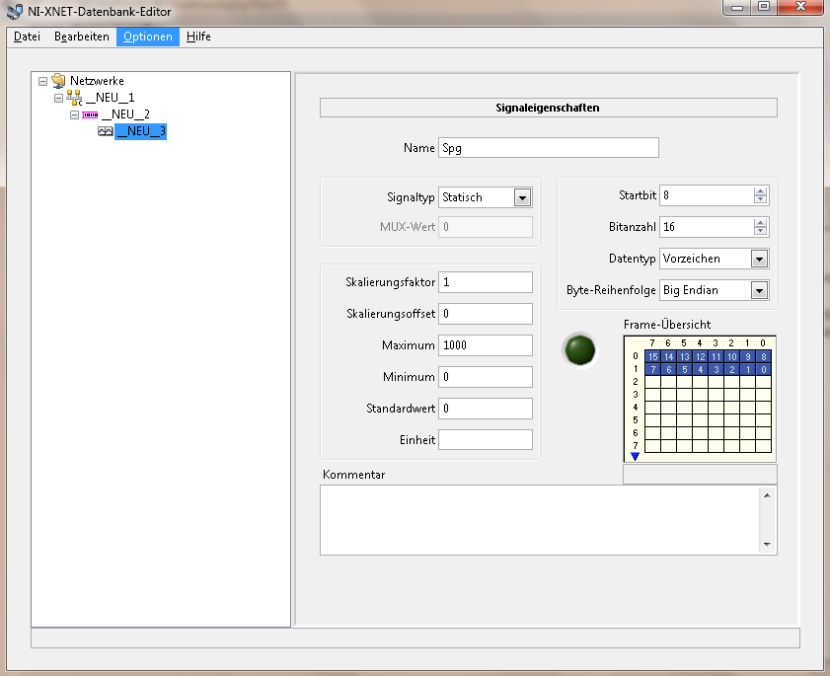Decrement the Startbit value
This screenshot has width=830, height=676.
pos(761,199)
